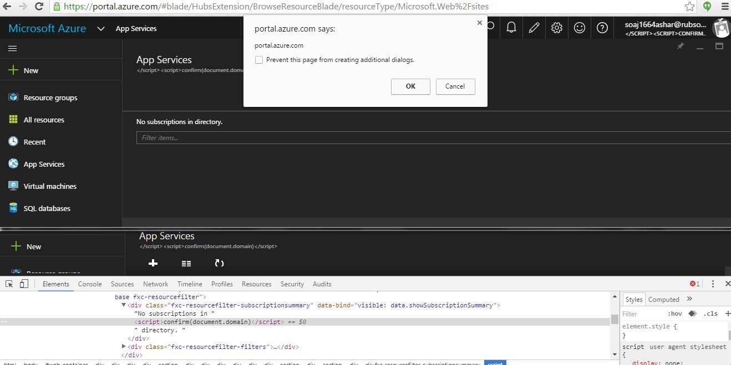This screenshot has height=365, width=731.
Task: Click the refresh icon in lower blade
Action: coord(219,263)
